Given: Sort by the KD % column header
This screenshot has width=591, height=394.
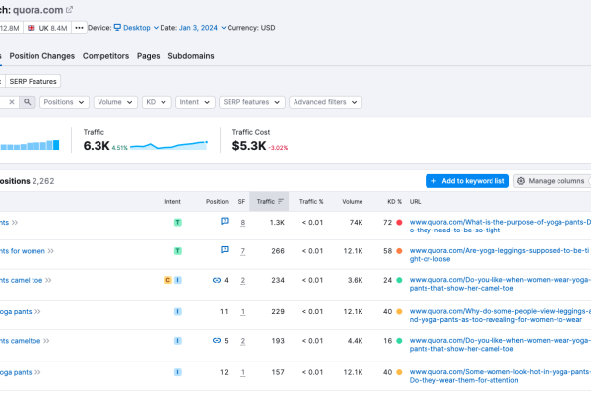Looking at the screenshot, I should pyautogui.click(x=394, y=202).
